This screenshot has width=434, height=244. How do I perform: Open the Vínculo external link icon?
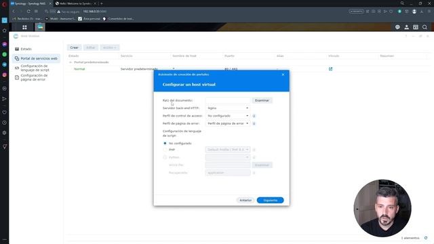(330, 69)
